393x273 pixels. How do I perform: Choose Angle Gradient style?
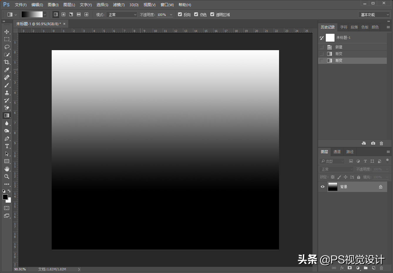(x=71, y=14)
